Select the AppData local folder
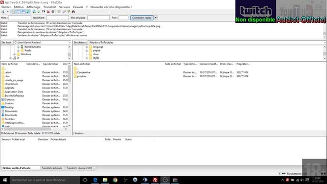Viewport: 327px width, 184px height. 10,88
